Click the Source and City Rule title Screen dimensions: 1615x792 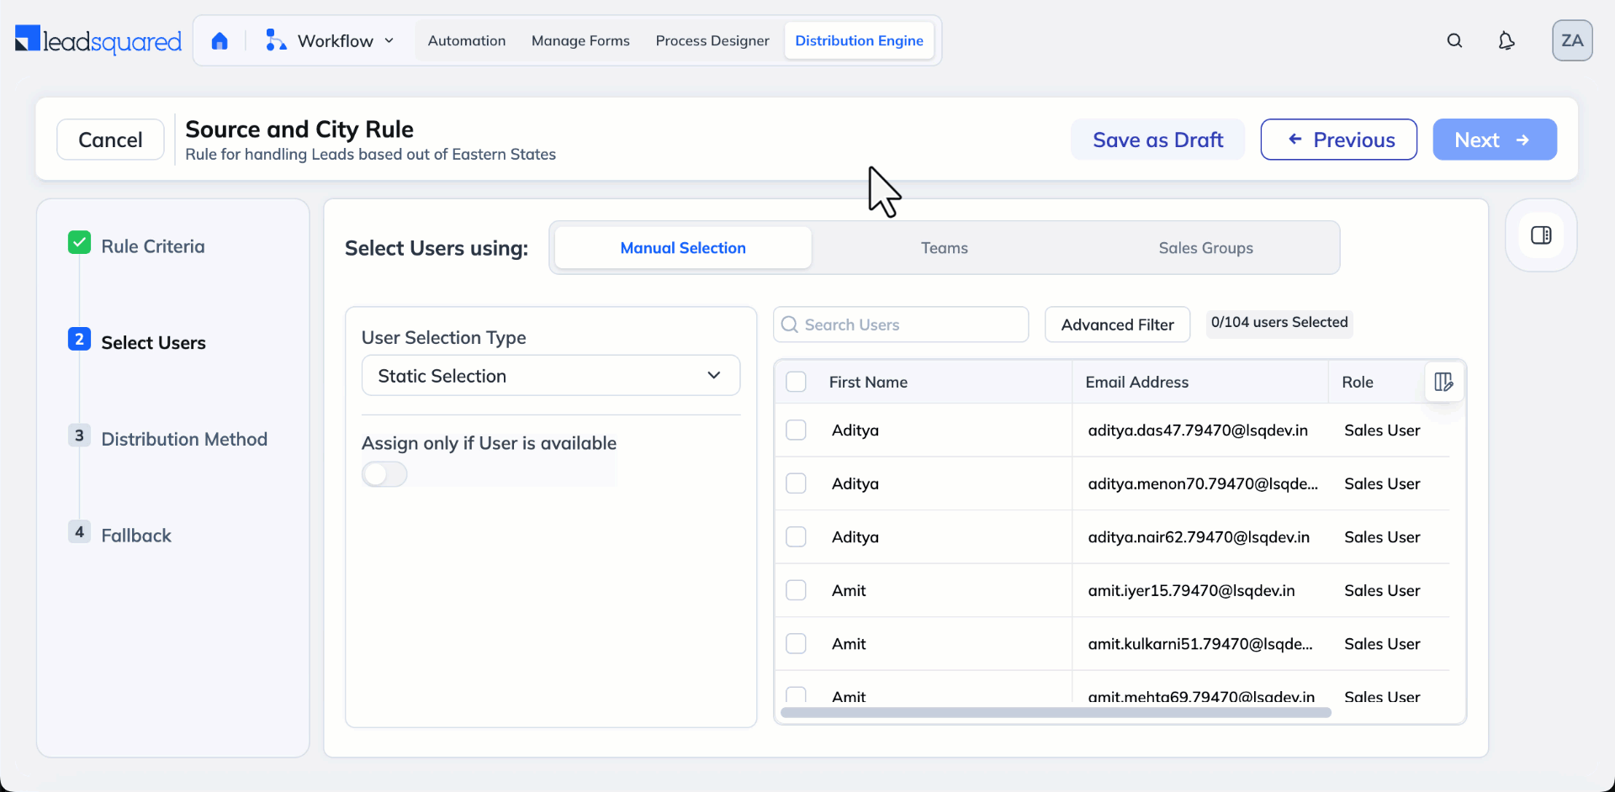(299, 129)
